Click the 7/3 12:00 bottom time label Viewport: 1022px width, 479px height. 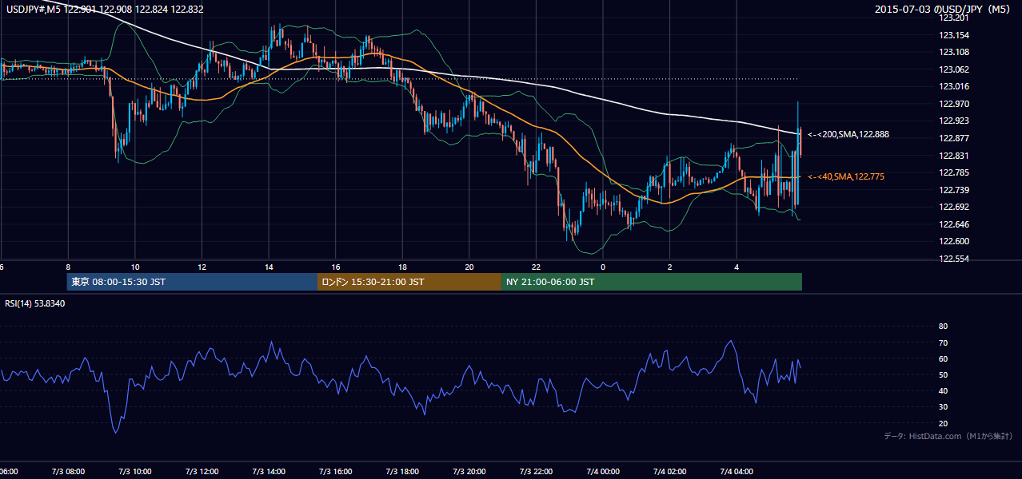pyautogui.click(x=202, y=471)
